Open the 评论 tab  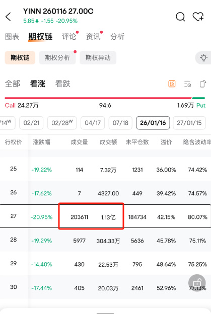(x=69, y=37)
